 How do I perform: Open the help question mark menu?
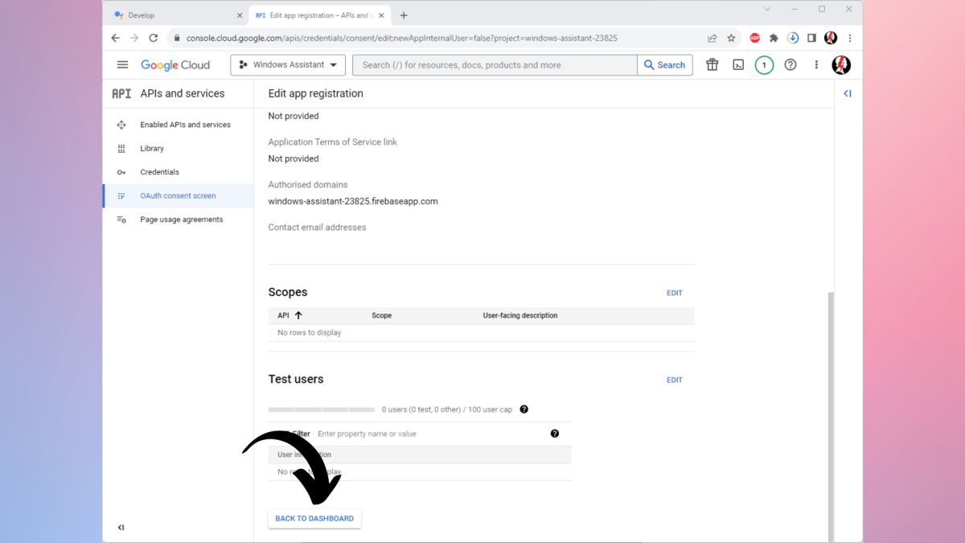pos(790,65)
